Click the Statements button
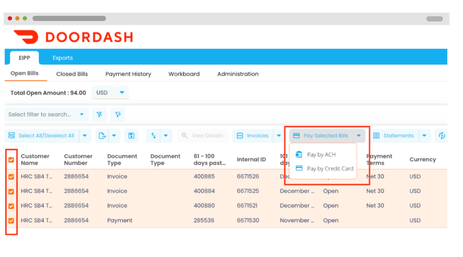The image size is (463, 257). tap(395, 136)
